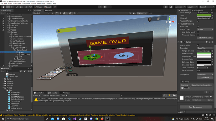Toggle the Interactable checkbox
The image size is (216, 121).
point(198,45)
